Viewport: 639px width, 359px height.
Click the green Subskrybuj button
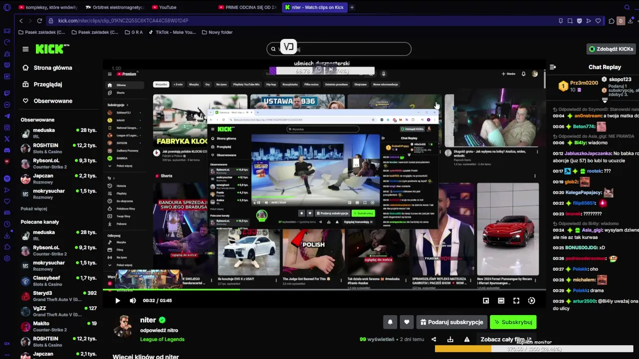tap(513, 322)
